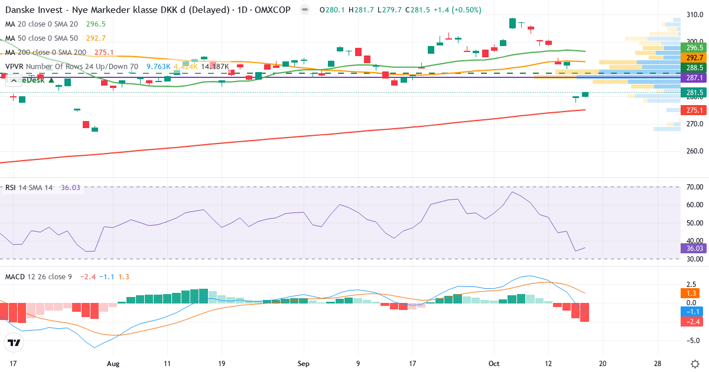Click the Oct label on time axis
Viewport: 709px width, 372px height.
click(495, 363)
